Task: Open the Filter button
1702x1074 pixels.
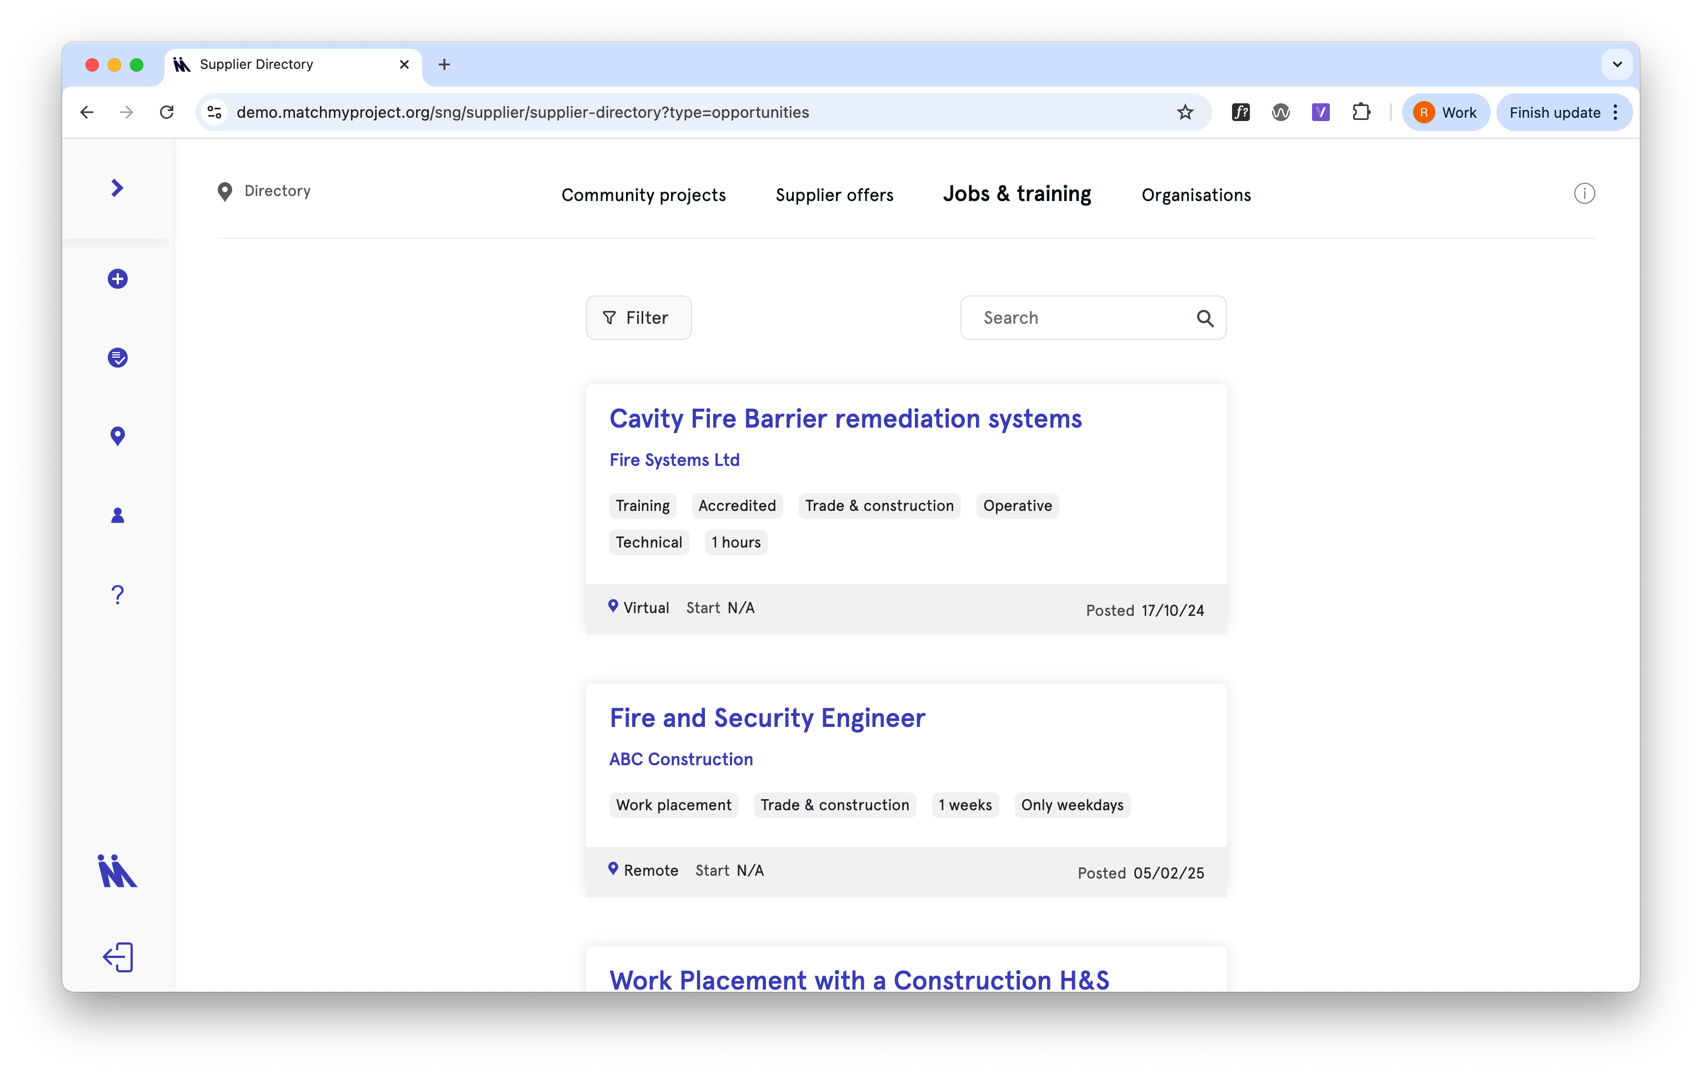Action: (x=638, y=318)
